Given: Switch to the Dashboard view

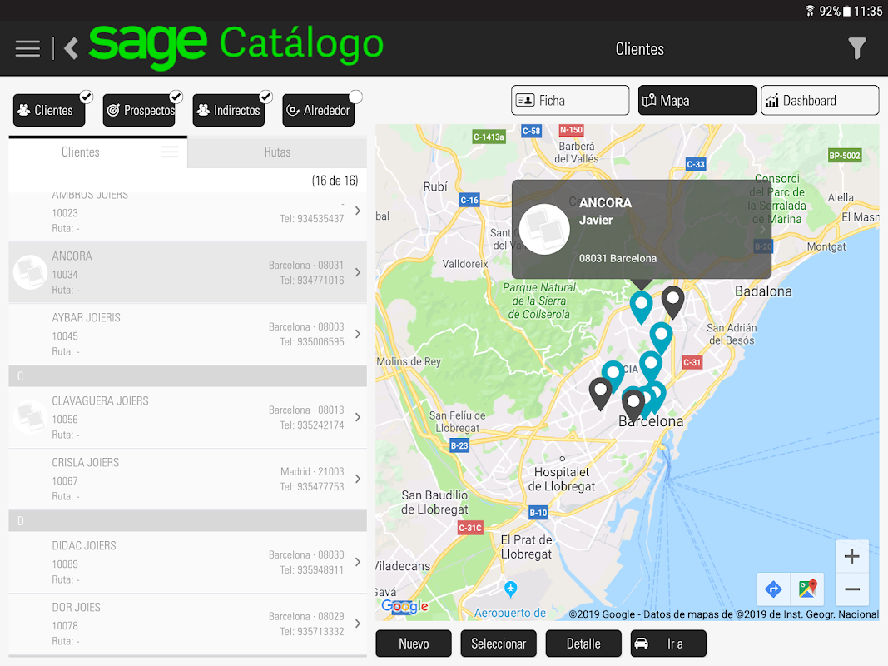Looking at the screenshot, I should coord(820,100).
